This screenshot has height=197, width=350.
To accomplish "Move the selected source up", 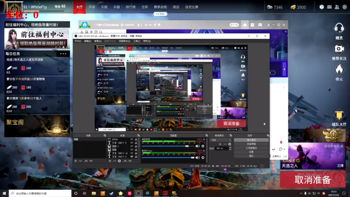I will (x=125, y=161).
